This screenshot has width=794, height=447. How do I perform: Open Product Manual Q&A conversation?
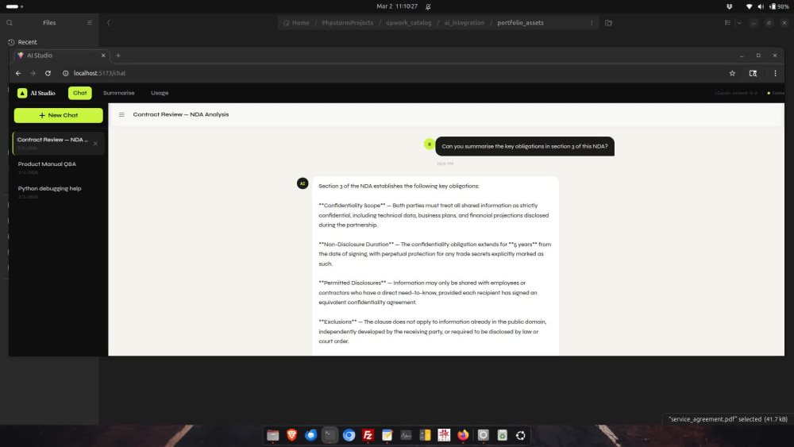pos(58,168)
